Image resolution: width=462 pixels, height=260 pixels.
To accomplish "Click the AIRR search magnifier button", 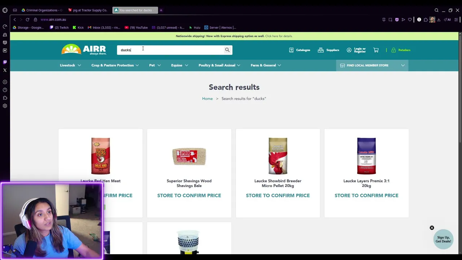I will click(x=227, y=50).
